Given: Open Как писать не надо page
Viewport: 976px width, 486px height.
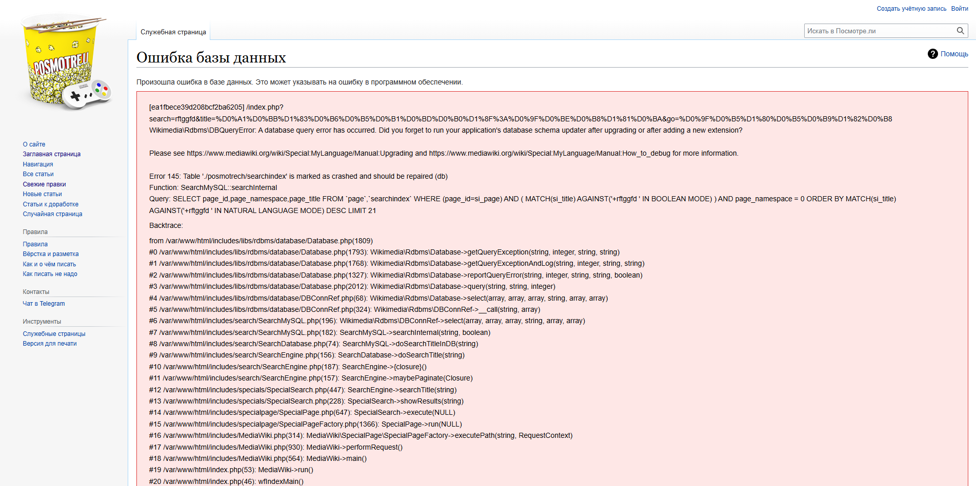Looking at the screenshot, I should (50, 274).
